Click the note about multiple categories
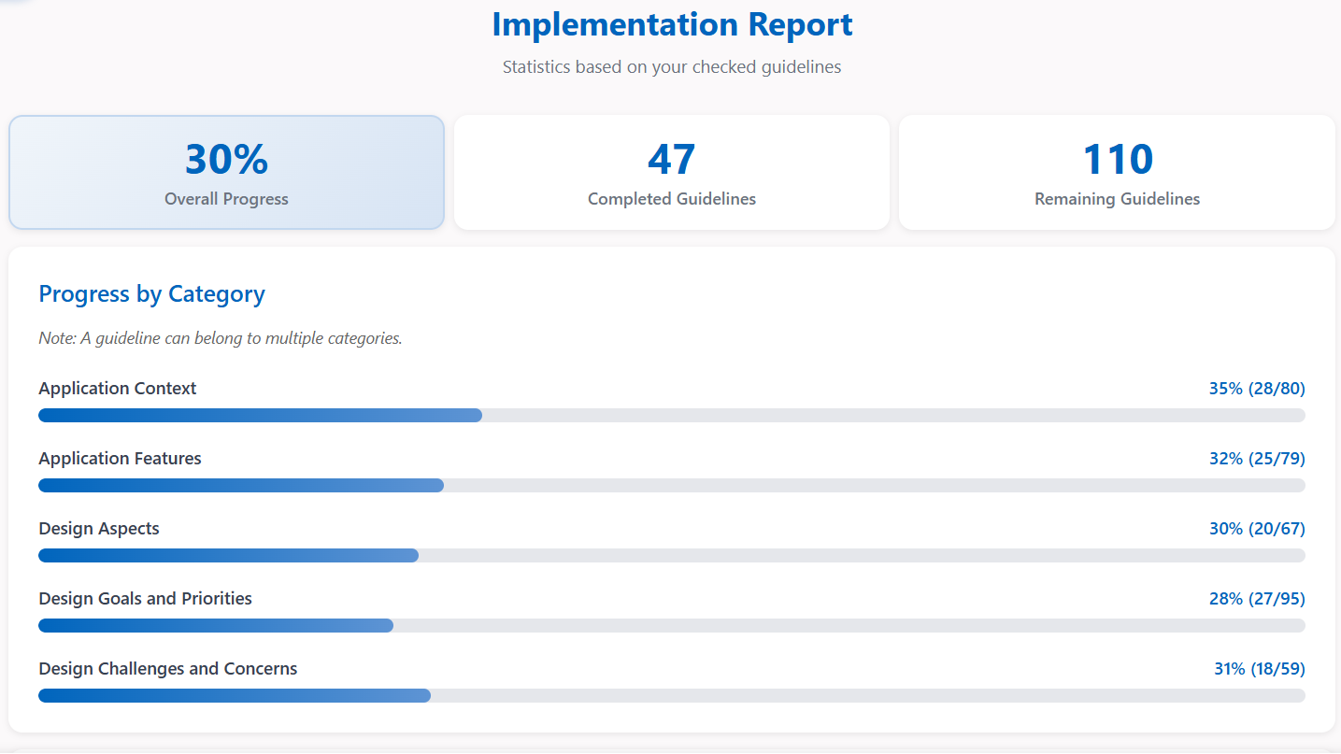This screenshot has height=754, width=1341. click(221, 338)
